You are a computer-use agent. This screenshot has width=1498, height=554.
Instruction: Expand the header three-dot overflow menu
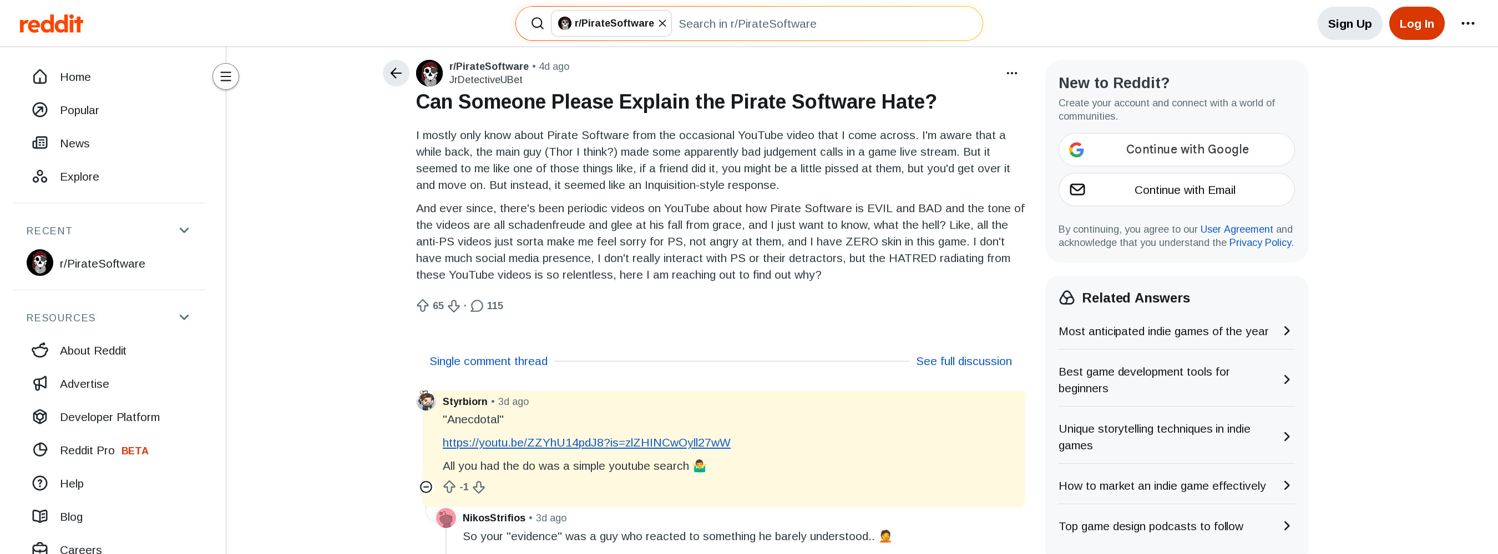pos(1467,24)
